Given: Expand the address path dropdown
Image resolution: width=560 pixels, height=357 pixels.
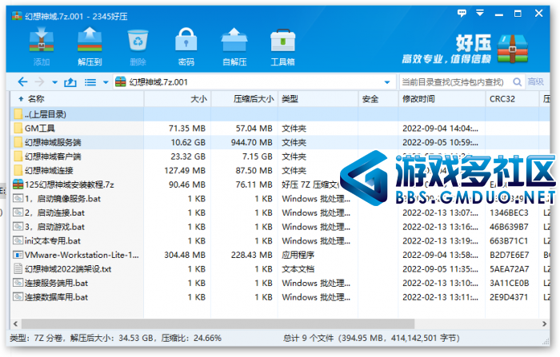Looking at the screenshot, I should pyautogui.click(x=387, y=82).
